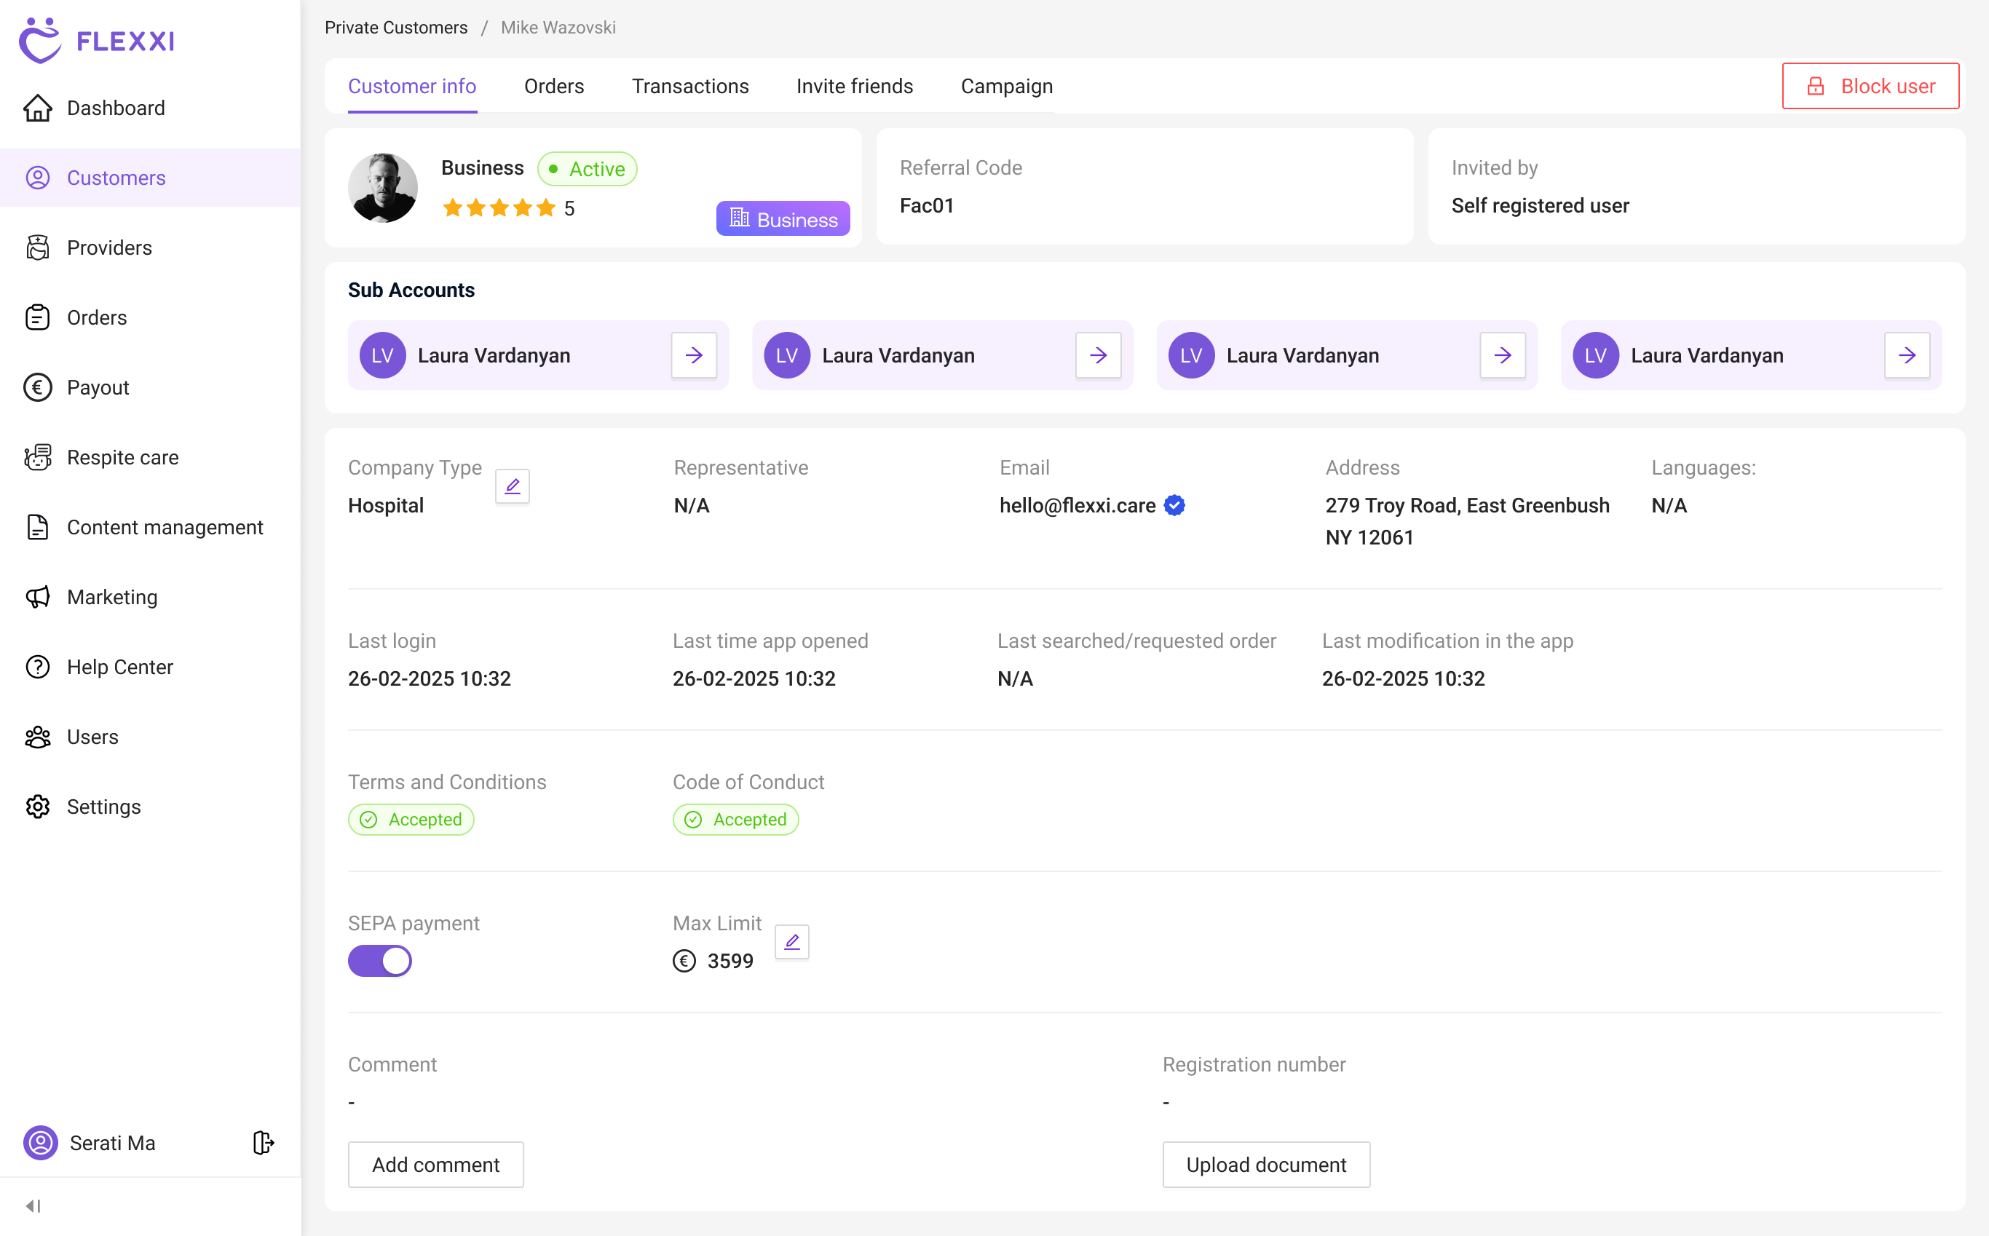This screenshot has width=1989, height=1236.
Task: Select Payout in the sidebar menu
Action: point(151,387)
